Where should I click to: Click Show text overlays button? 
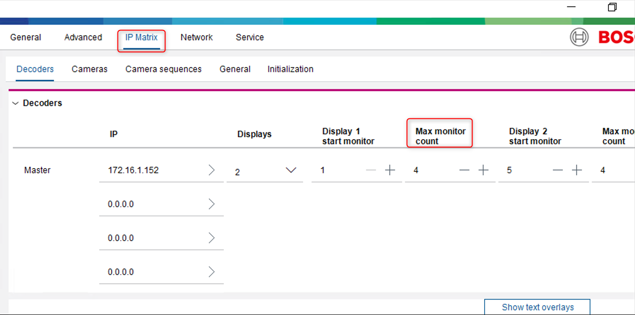pos(537,307)
